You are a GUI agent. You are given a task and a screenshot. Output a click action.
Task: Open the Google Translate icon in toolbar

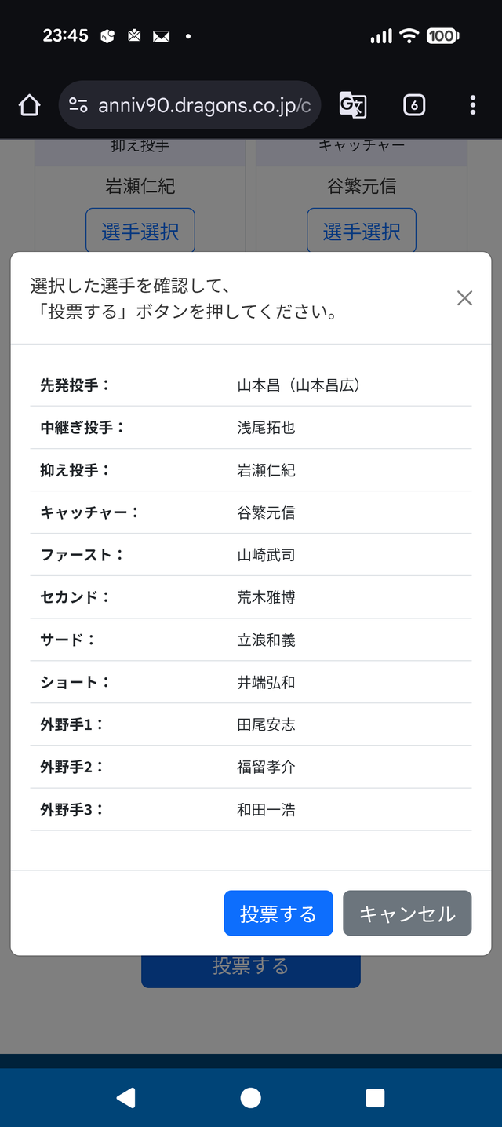pos(353,105)
